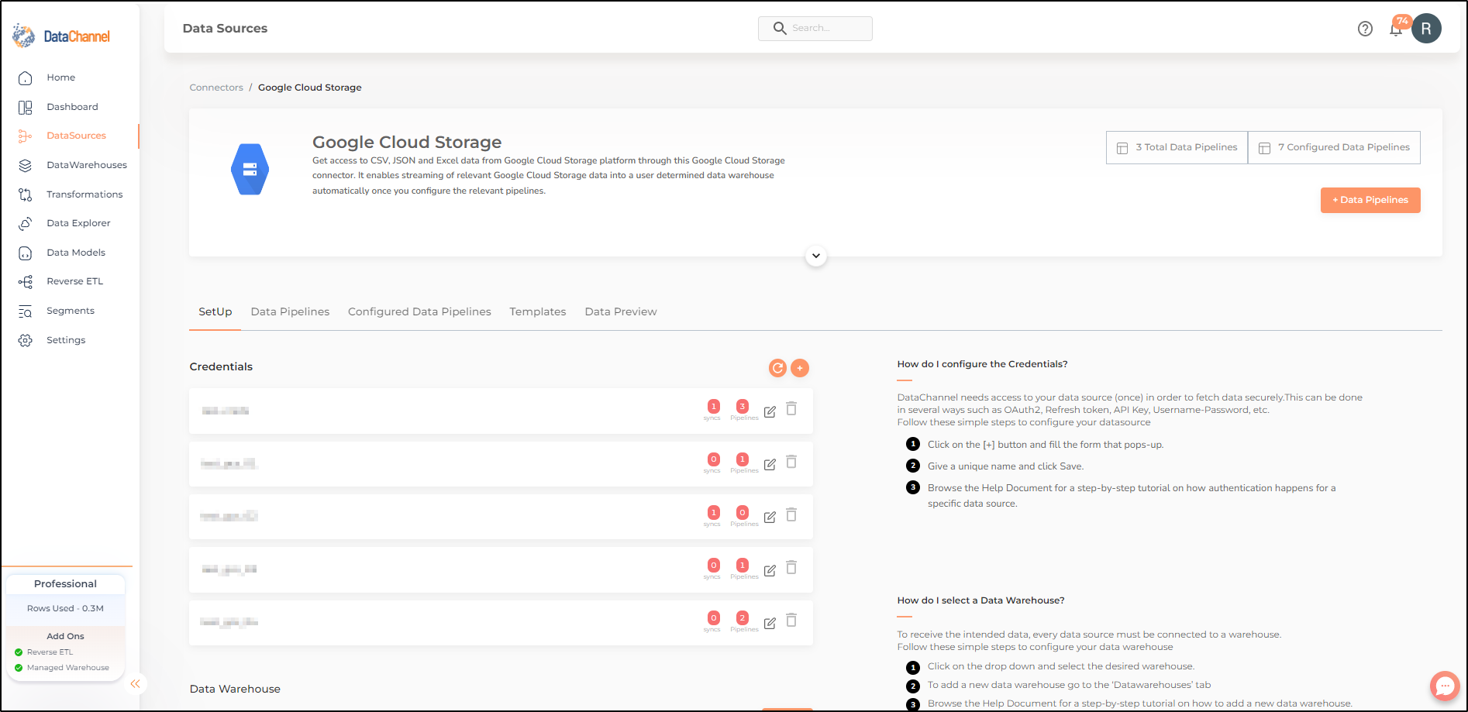Click the 3 Pipelines badge in the first credential row
The height and width of the screenshot is (712, 1468).
[x=743, y=407]
